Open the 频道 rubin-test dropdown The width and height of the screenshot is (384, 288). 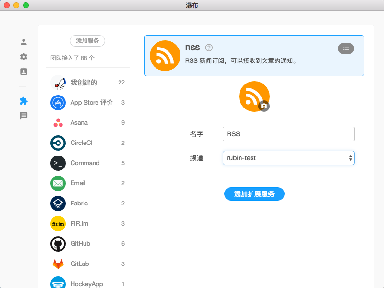(288, 158)
